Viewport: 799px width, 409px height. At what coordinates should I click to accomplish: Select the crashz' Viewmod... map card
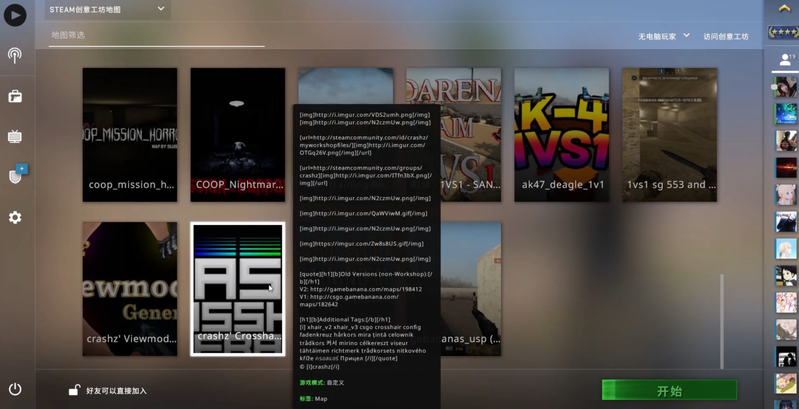[130, 289]
